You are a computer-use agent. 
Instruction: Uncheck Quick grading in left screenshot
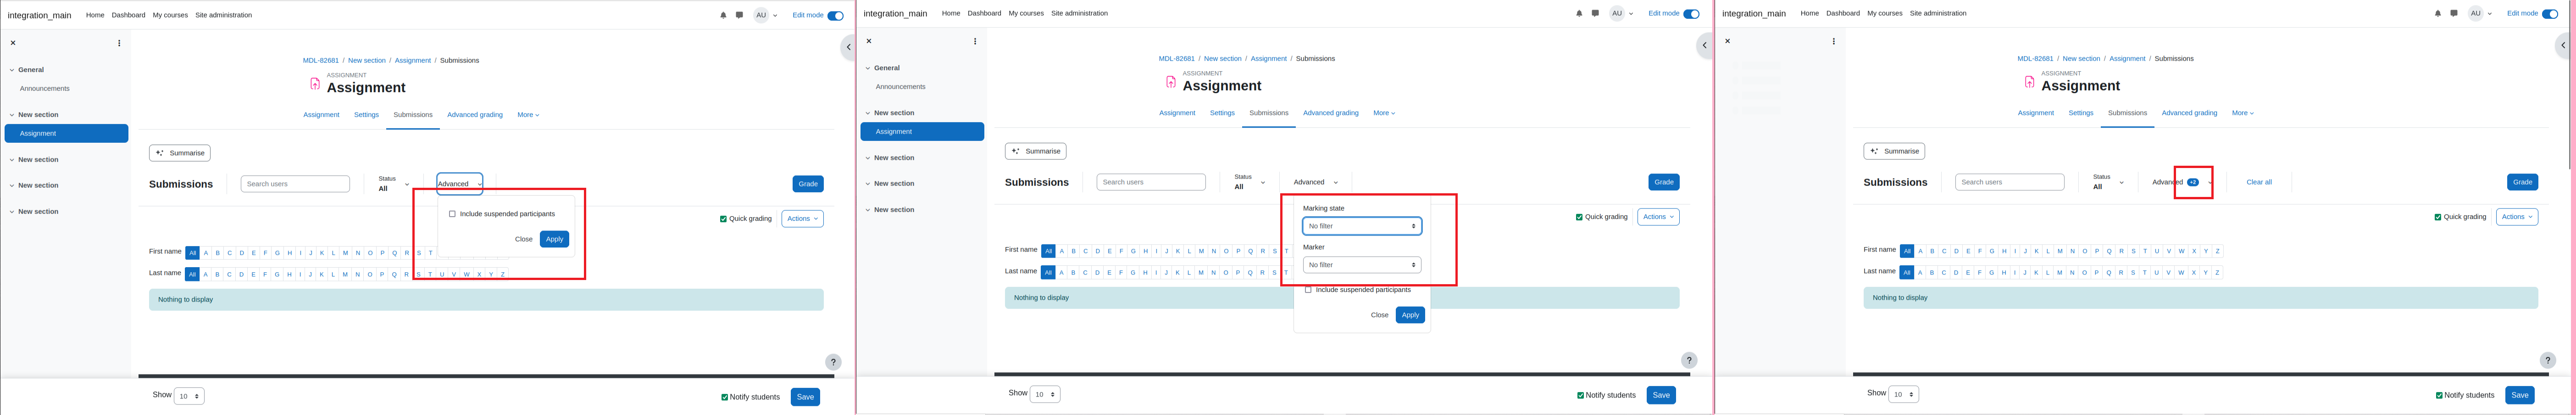723,219
